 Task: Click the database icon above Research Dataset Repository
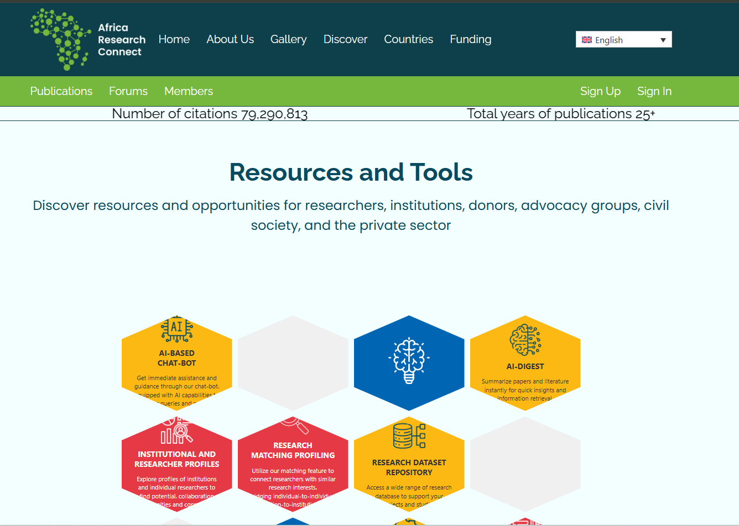(409, 436)
